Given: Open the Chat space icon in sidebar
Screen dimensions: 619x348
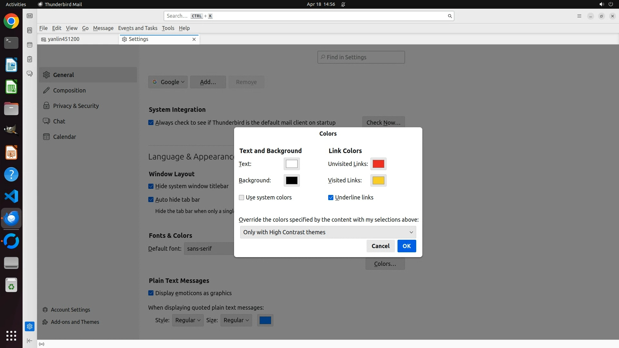Looking at the screenshot, I should (x=30, y=74).
